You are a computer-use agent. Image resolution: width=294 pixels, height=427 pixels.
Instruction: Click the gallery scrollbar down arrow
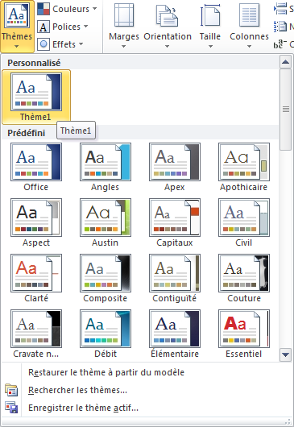tap(286, 354)
